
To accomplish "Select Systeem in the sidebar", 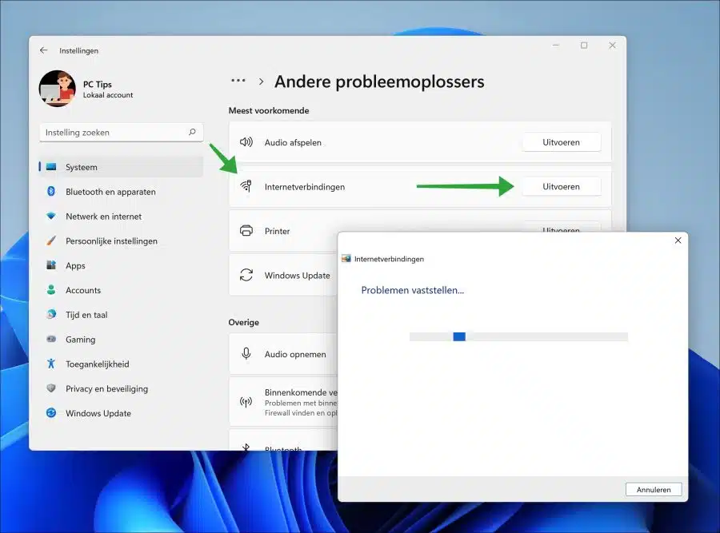I will (122, 167).
